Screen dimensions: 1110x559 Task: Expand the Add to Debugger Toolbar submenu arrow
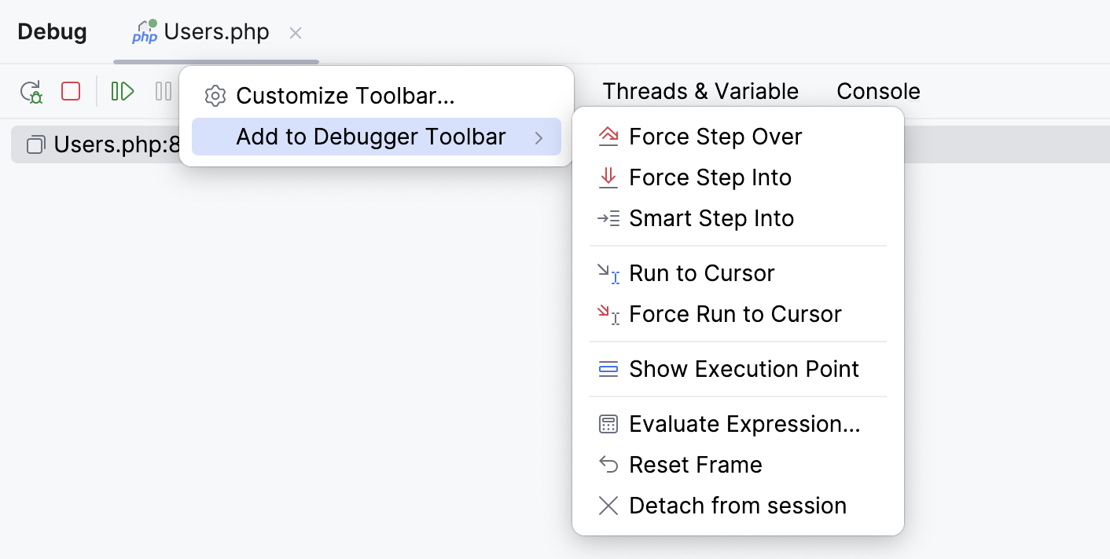(x=540, y=137)
